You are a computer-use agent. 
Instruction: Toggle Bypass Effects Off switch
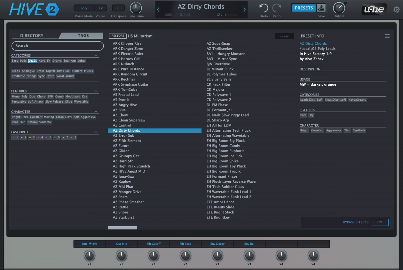click(379, 222)
